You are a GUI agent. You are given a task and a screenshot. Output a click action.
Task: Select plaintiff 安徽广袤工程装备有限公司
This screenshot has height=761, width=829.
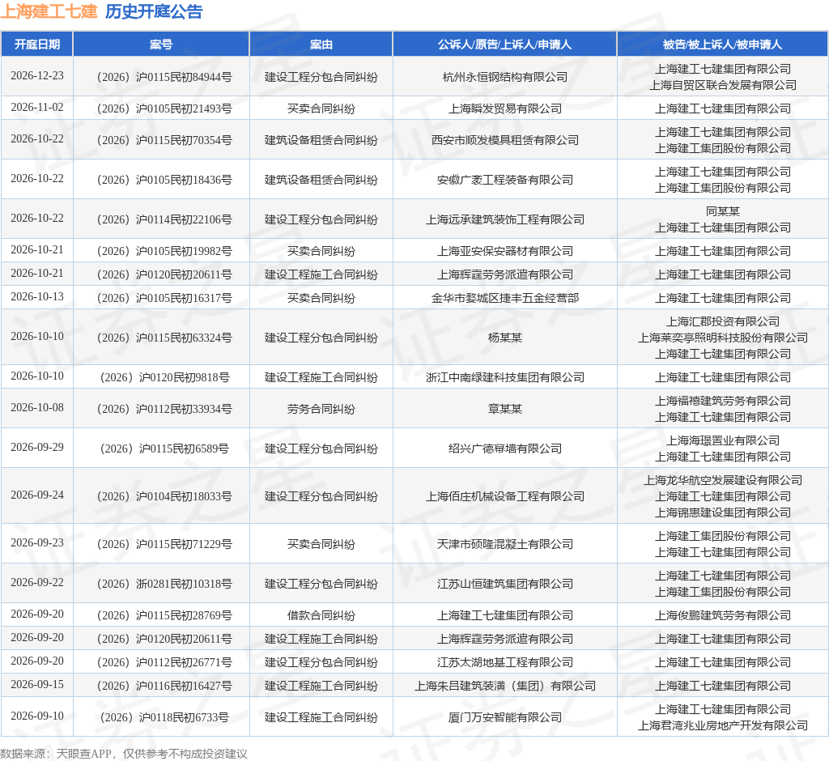505,180
